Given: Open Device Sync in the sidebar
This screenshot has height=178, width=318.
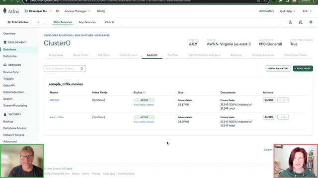Looking at the screenshot, I should point(11,72).
